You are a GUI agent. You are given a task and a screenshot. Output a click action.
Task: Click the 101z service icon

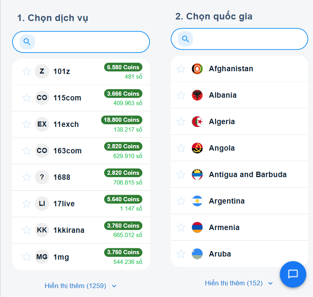(x=42, y=71)
